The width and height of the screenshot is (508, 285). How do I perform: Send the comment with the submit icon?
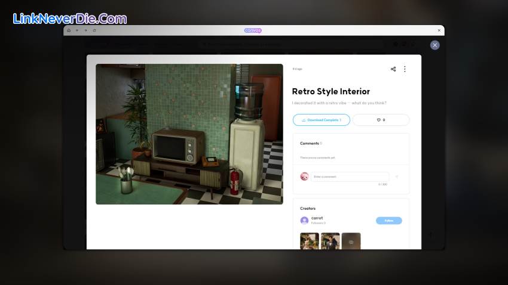tap(397, 176)
